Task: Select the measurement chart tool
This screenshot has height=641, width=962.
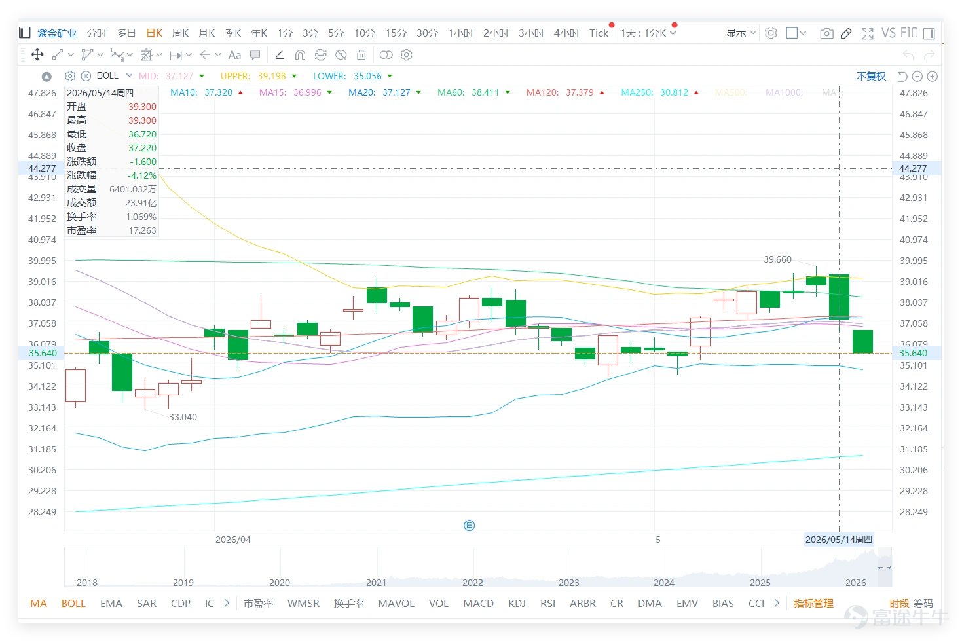Action: [147, 55]
